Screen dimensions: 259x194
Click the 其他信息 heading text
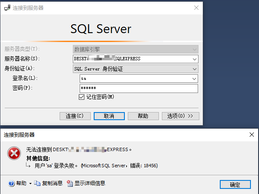click(x=38, y=158)
